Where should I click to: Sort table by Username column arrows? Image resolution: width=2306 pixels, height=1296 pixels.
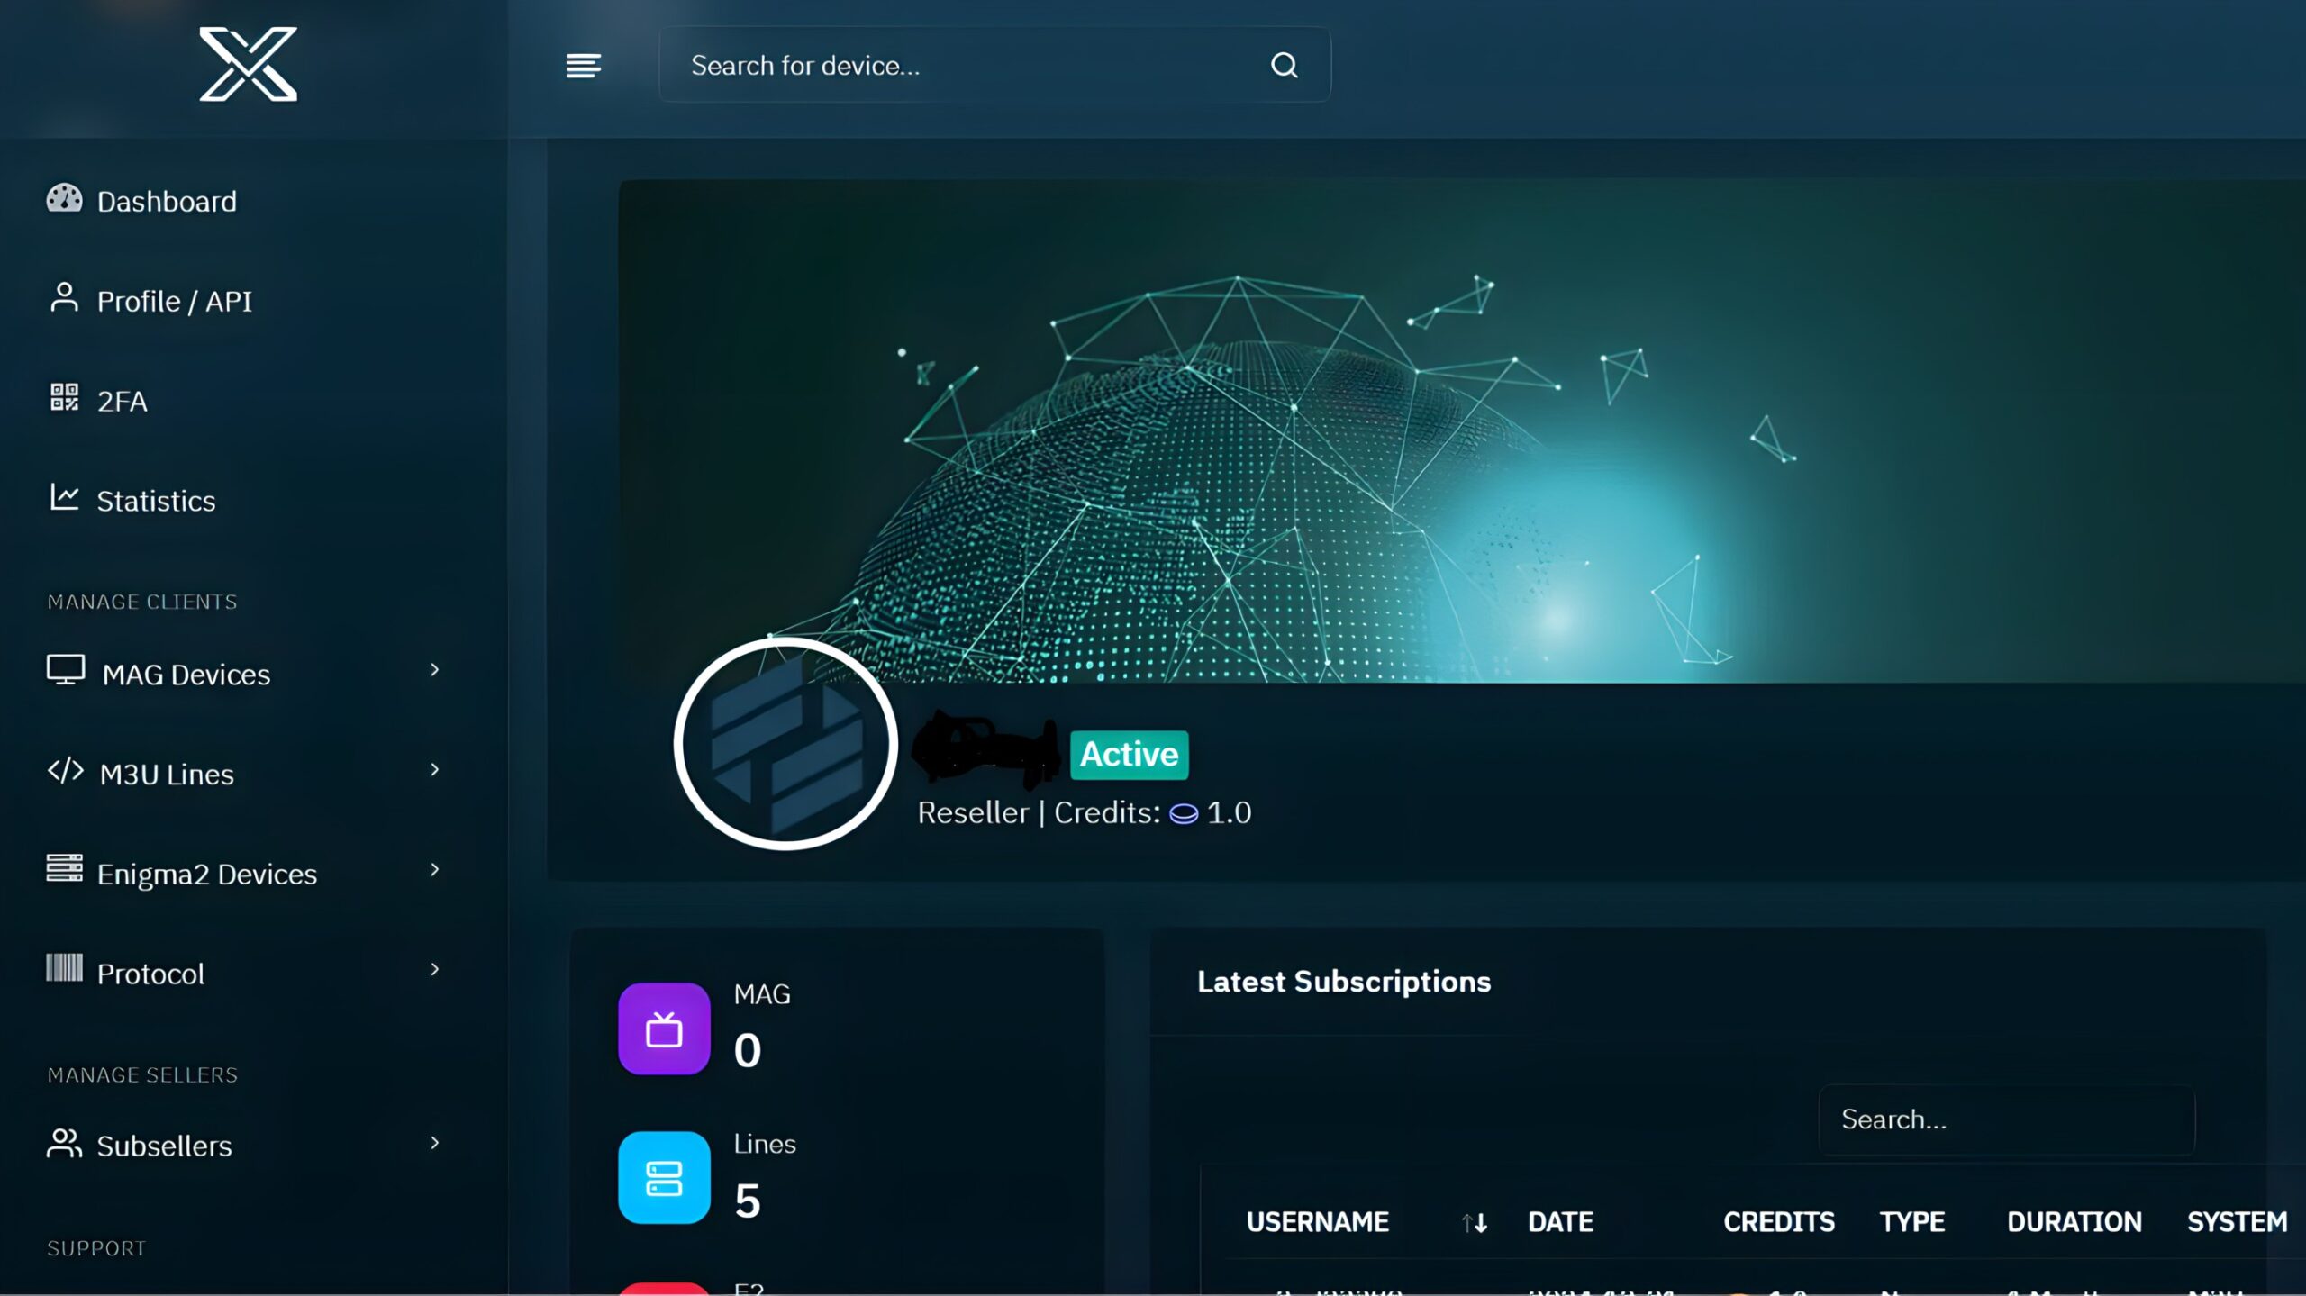pyautogui.click(x=1474, y=1223)
